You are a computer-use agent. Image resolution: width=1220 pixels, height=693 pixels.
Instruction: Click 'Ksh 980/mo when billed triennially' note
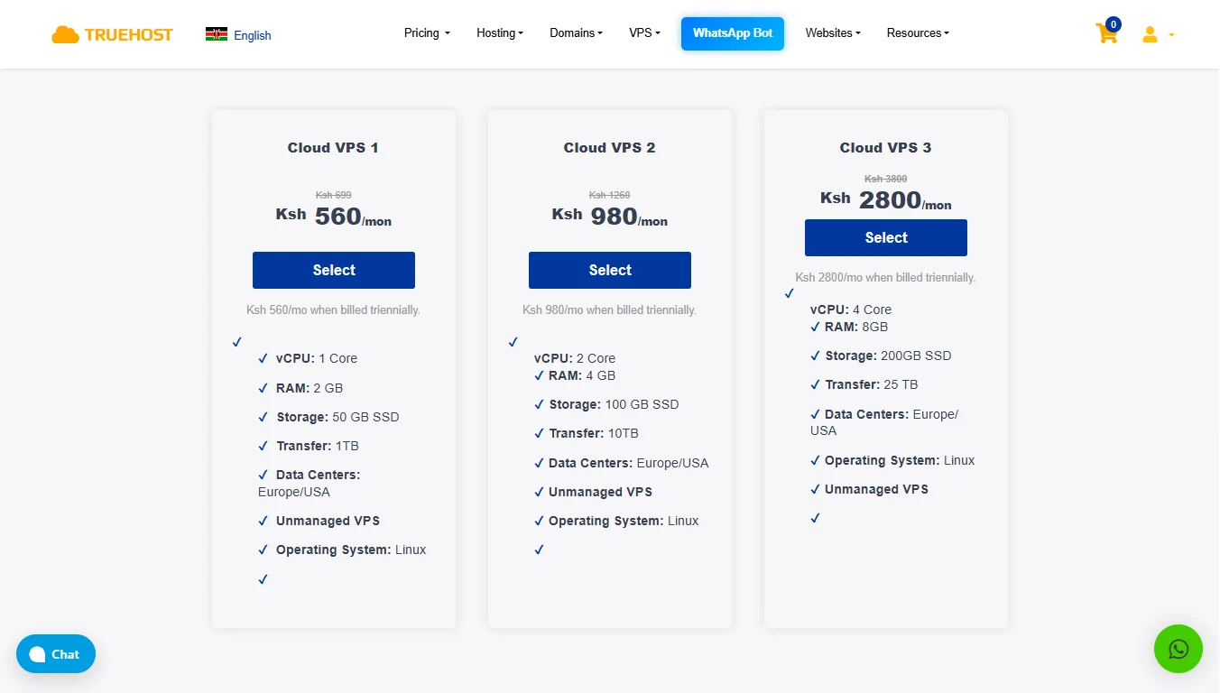tap(609, 310)
